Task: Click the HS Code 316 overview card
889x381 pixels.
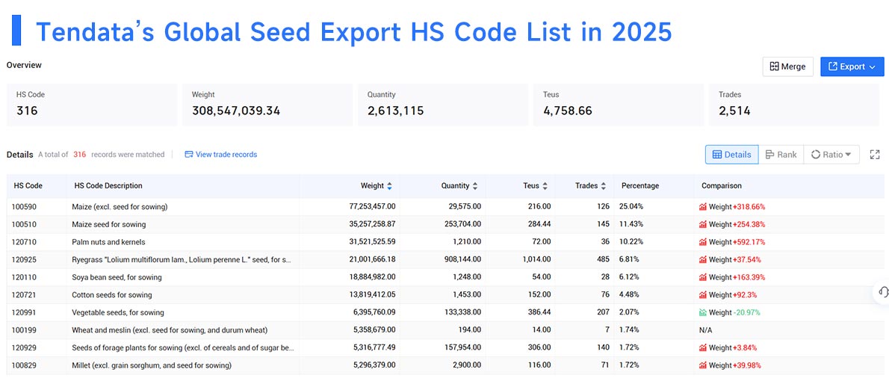Action: point(92,105)
